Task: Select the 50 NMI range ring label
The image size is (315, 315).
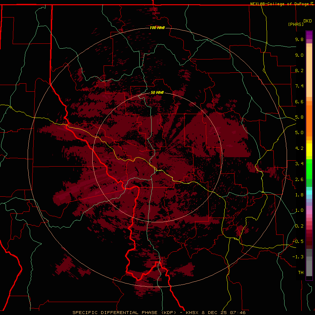Action: pos(157,93)
